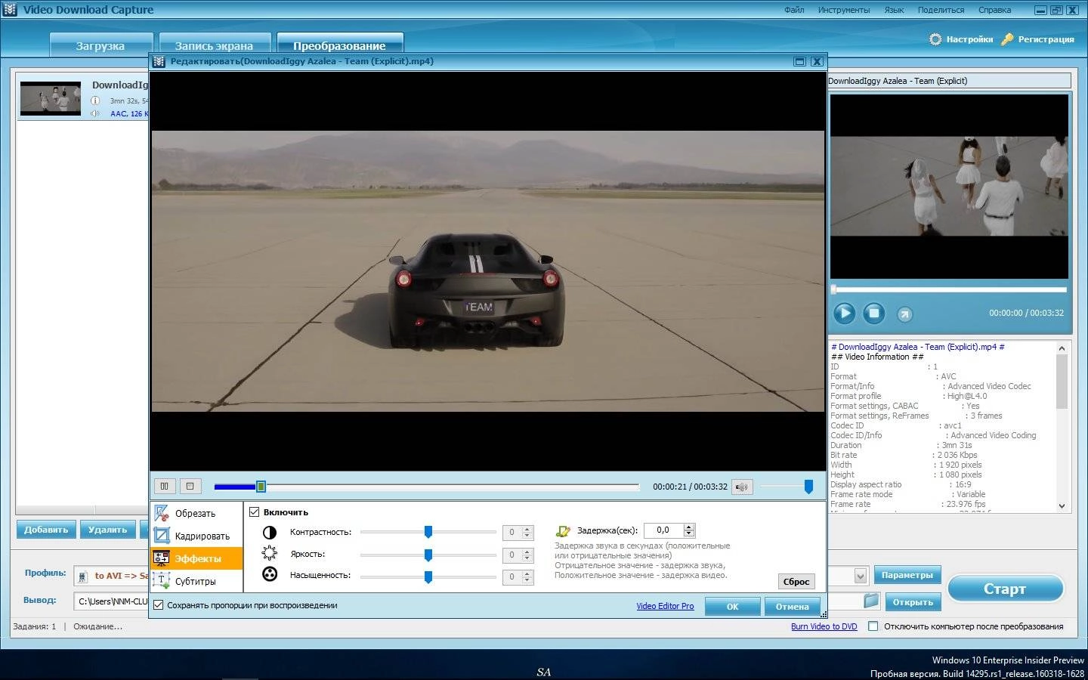Click the Удалить button

tap(107, 530)
